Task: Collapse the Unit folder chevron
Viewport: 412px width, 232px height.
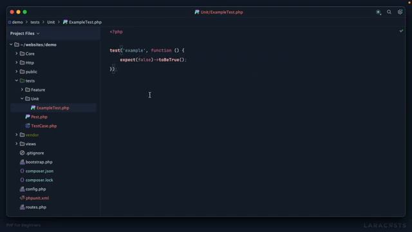Action: [x=22, y=99]
